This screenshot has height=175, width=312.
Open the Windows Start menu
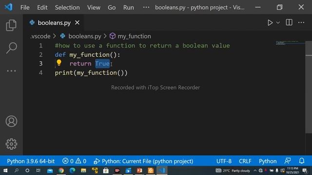point(5,171)
